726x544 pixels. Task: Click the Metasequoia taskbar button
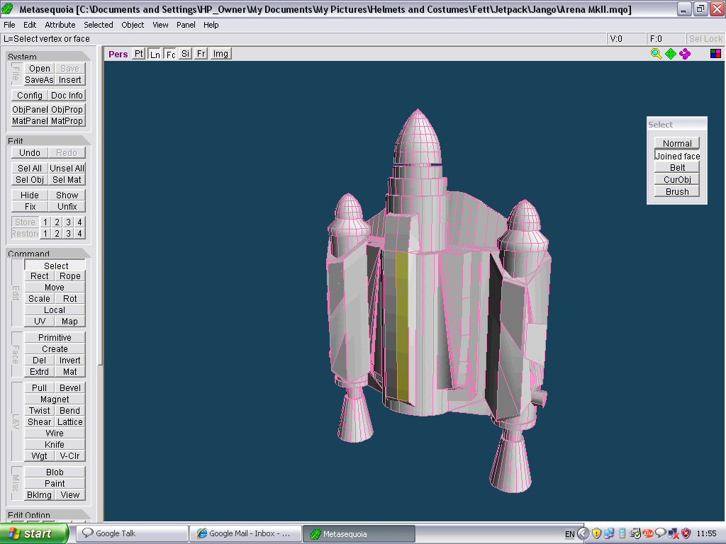click(x=359, y=533)
